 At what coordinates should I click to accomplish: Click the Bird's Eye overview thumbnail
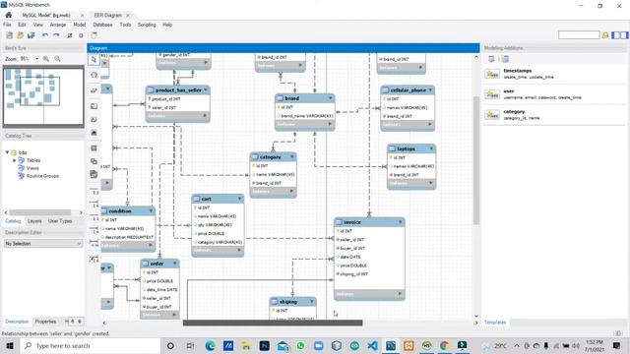tap(43, 96)
